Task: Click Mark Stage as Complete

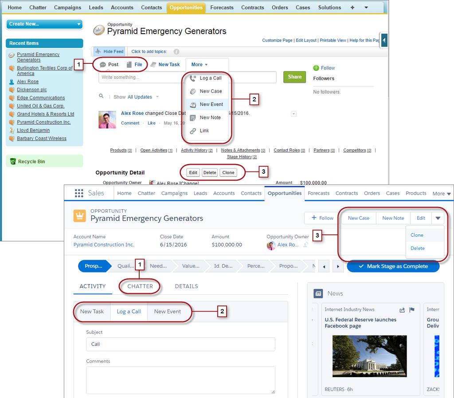Action: [393, 266]
